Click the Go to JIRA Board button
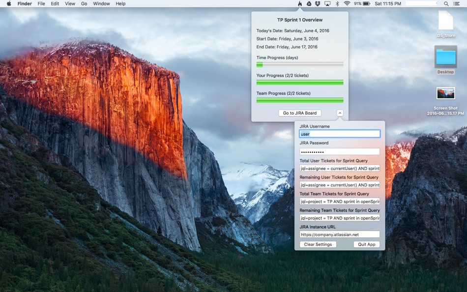The width and height of the screenshot is (467, 292). (x=300, y=113)
